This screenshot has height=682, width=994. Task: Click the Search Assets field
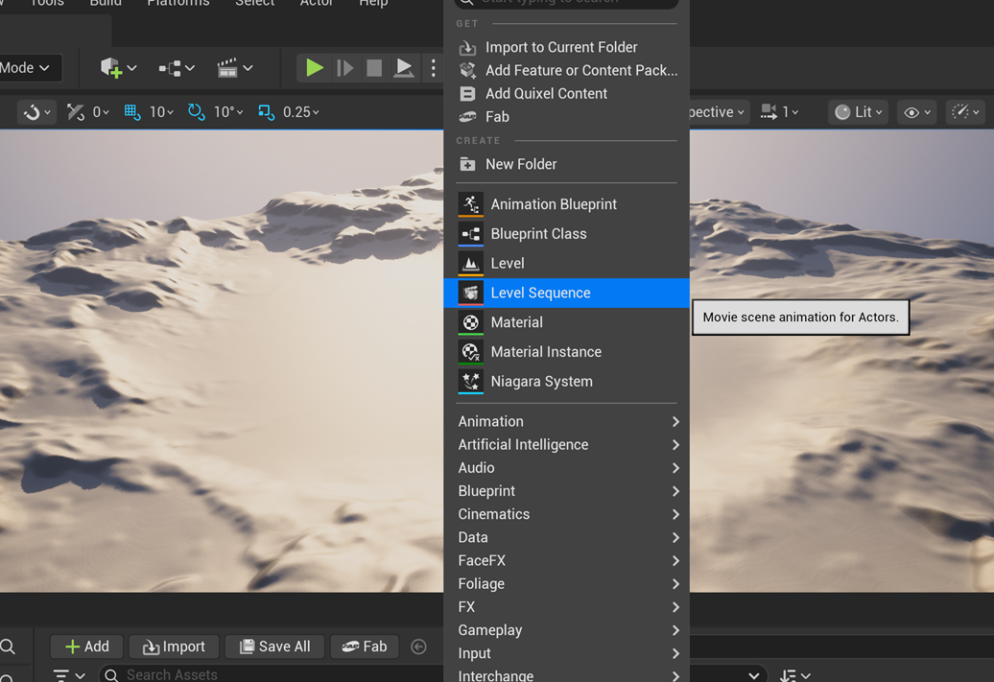coord(272,674)
